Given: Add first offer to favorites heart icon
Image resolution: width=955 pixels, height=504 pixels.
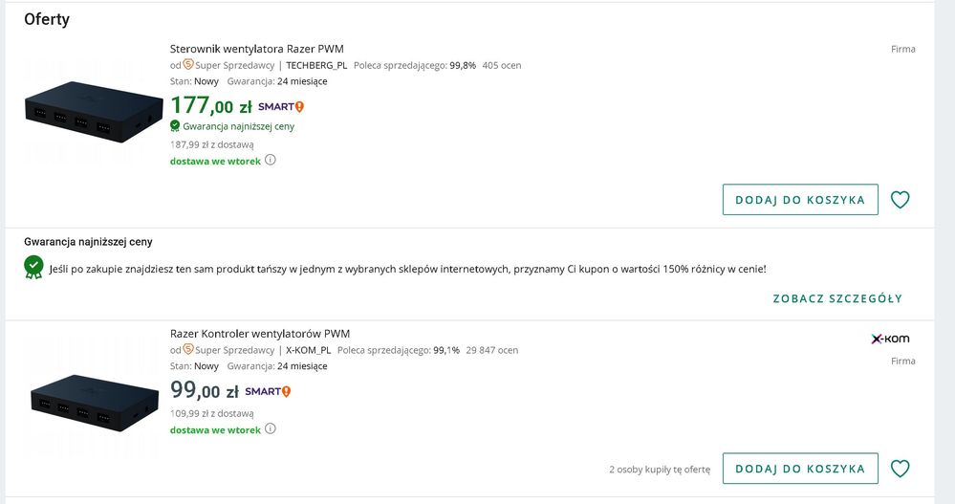Looking at the screenshot, I should (x=900, y=200).
